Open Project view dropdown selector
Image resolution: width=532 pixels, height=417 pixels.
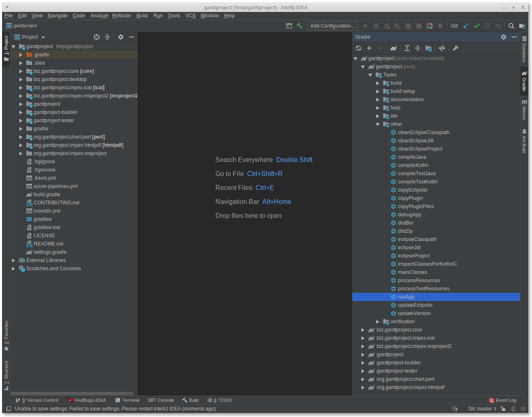point(30,37)
